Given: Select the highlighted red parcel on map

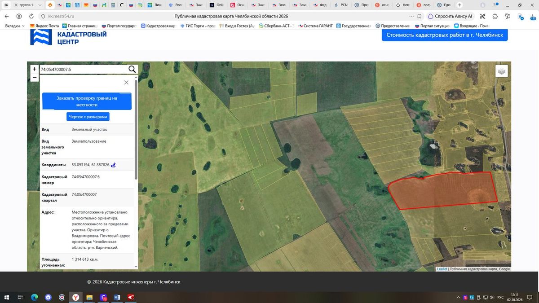Looking at the screenshot, I should pos(442,191).
